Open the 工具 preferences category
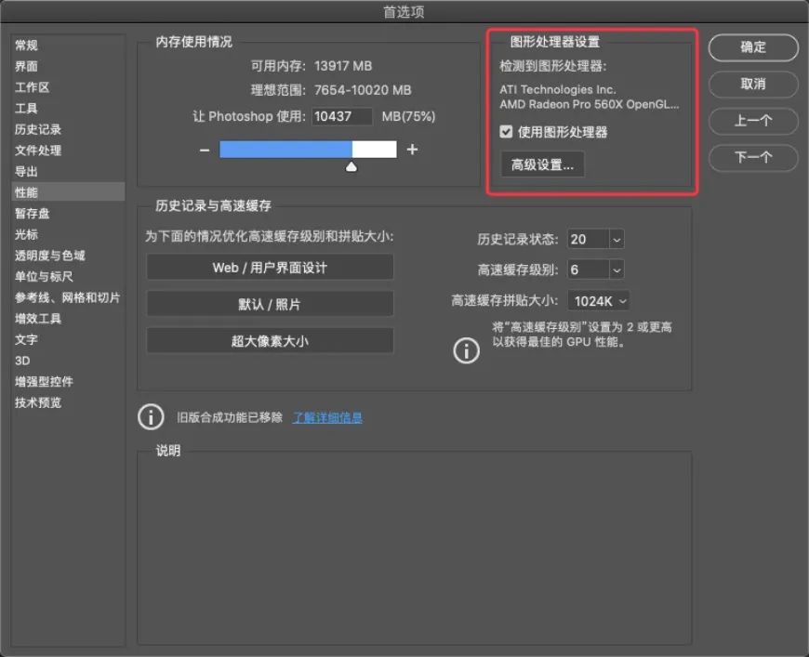The height and width of the screenshot is (657, 809). click(x=68, y=109)
